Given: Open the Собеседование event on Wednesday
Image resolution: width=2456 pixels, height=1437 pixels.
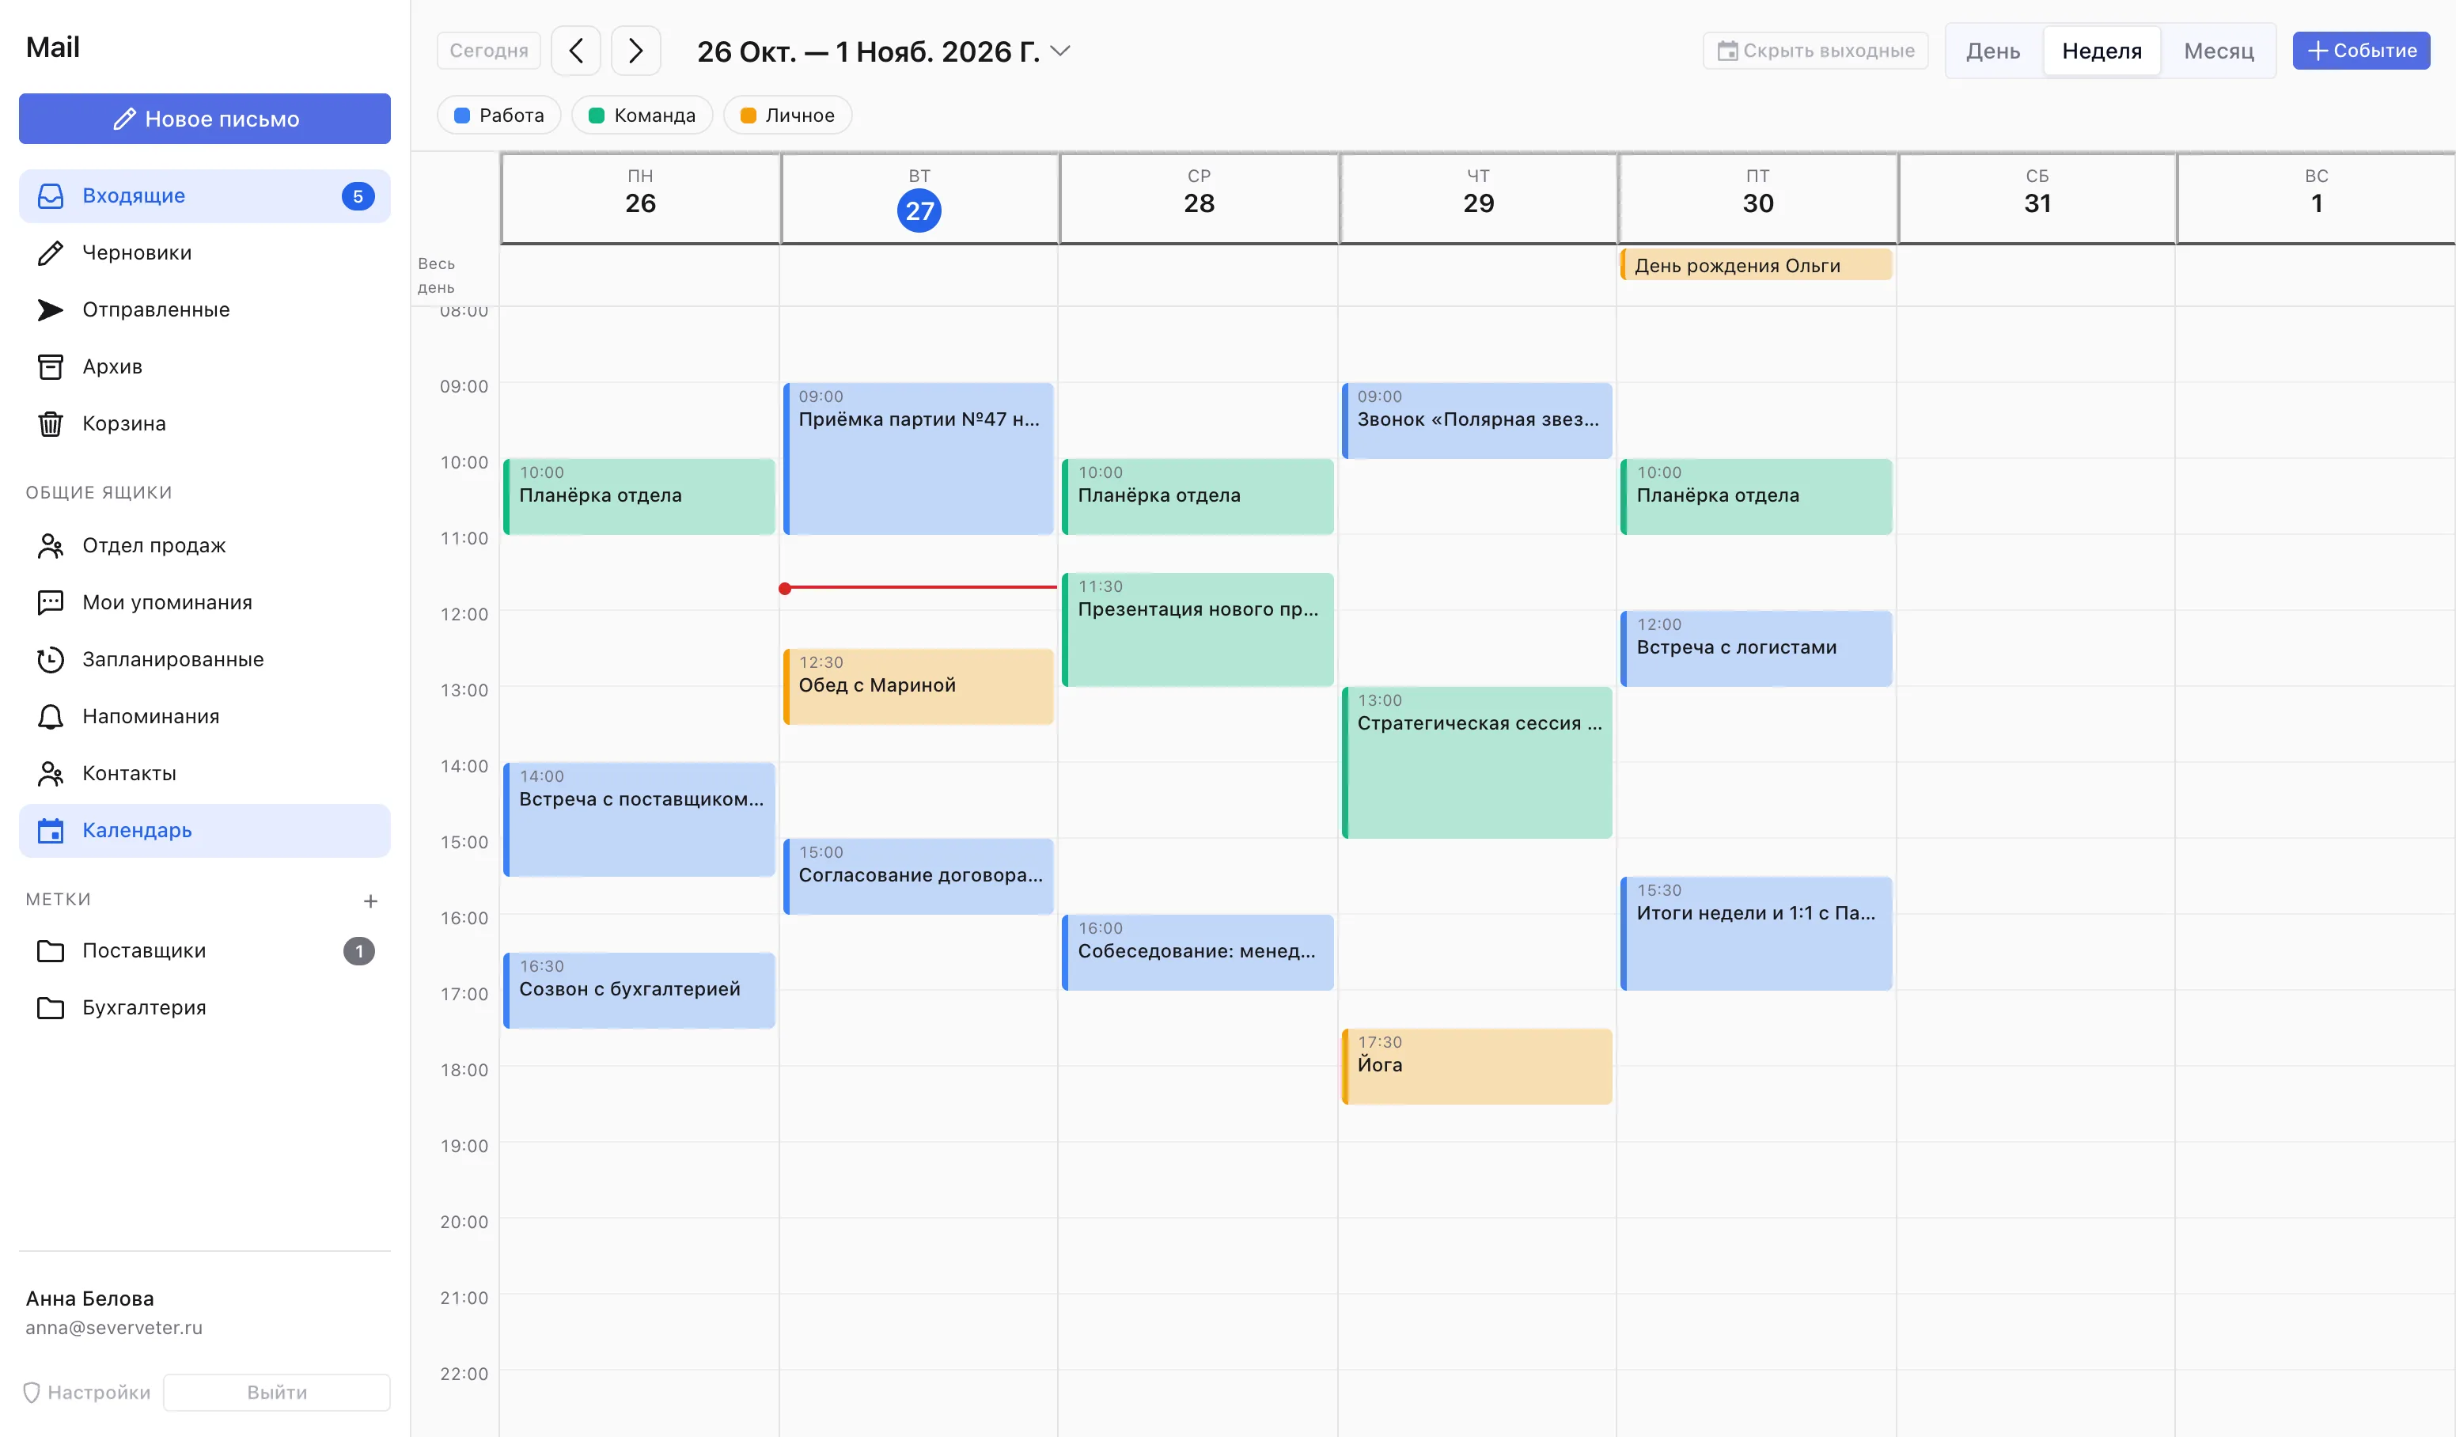Looking at the screenshot, I should (x=1198, y=953).
